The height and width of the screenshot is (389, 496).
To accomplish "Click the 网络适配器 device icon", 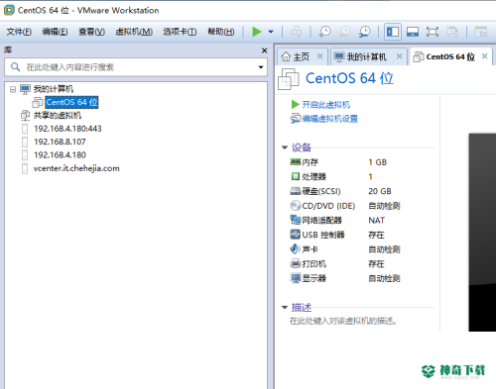I will 295,220.
